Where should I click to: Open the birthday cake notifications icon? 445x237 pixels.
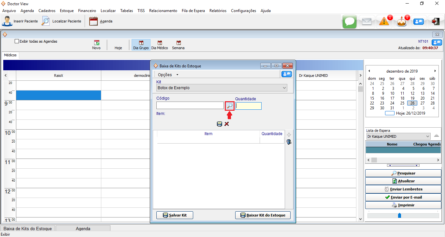[401, 21]
